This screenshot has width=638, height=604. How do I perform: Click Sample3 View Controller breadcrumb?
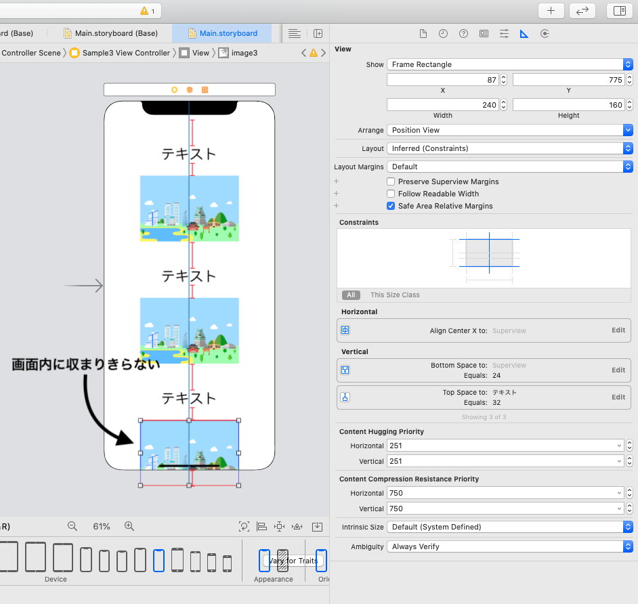[120, 53]
